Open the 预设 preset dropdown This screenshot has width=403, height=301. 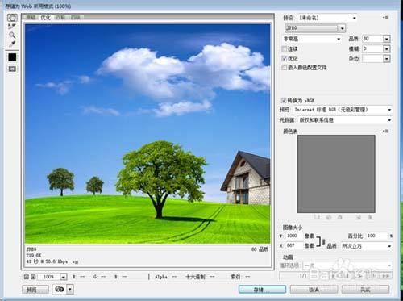click(x=328, y=18)
